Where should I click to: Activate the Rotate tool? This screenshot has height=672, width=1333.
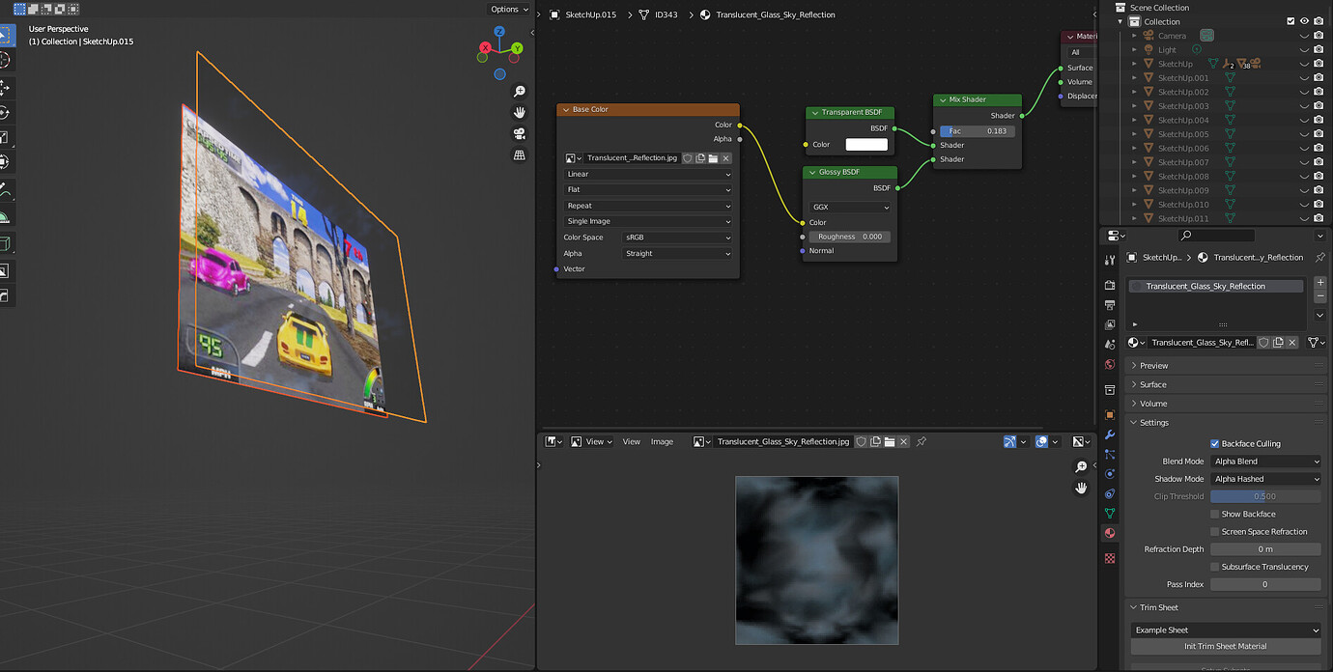click(7, 109)
